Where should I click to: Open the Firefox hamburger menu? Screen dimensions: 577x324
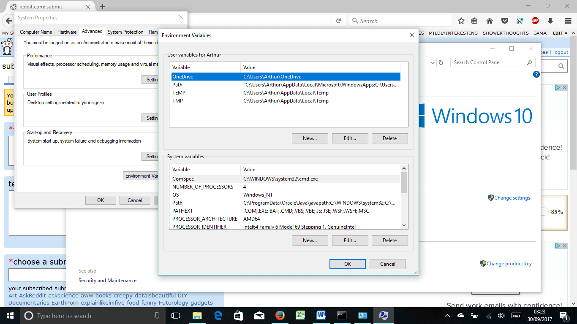[x=568, y=21]
